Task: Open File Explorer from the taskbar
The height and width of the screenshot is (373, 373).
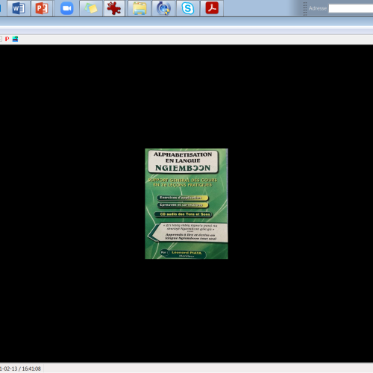Action: 140,8
